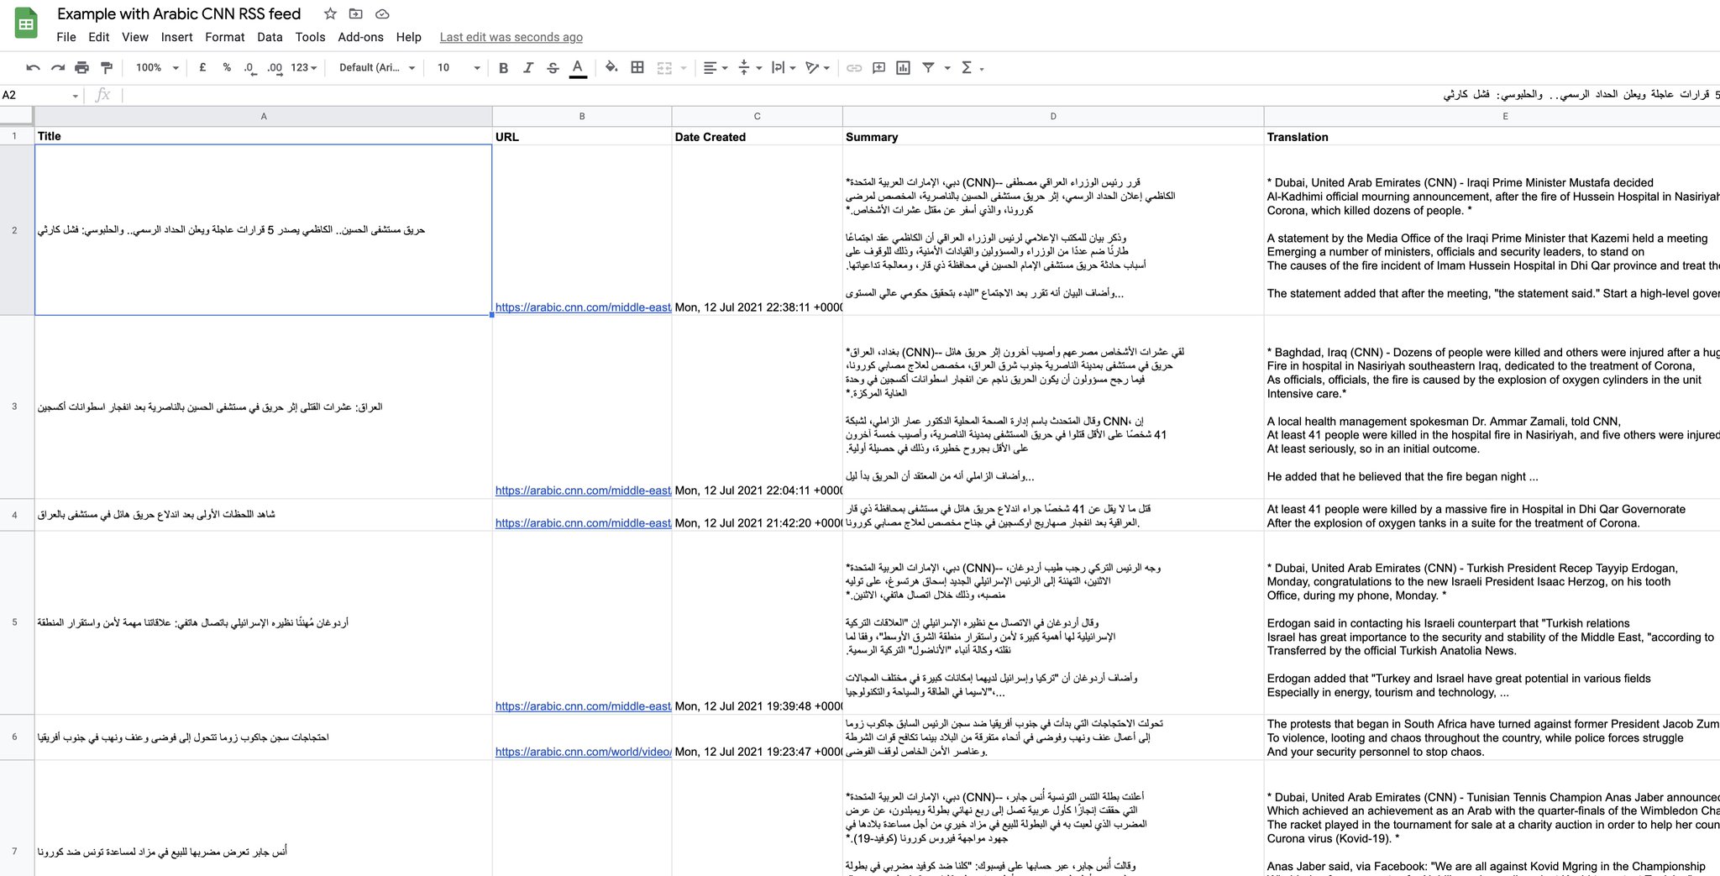Select the Bold formatting icon
The width and height of the screenshot is (1720, 876).
(502, 67)
